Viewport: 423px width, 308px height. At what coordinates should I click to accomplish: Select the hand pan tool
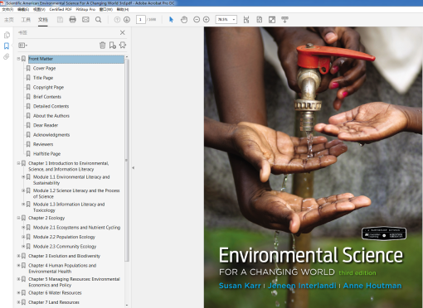184,20
